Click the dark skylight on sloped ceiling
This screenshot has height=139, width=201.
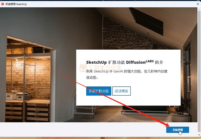146,21
